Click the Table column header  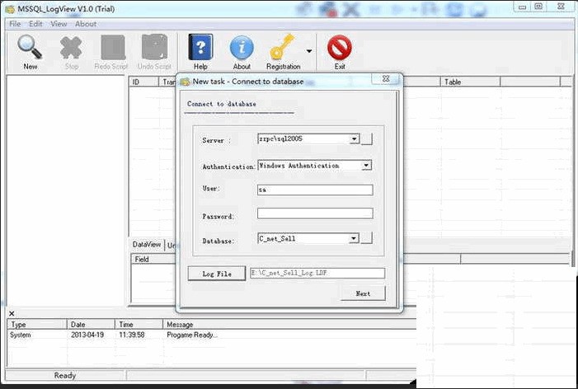click(470, 82)
